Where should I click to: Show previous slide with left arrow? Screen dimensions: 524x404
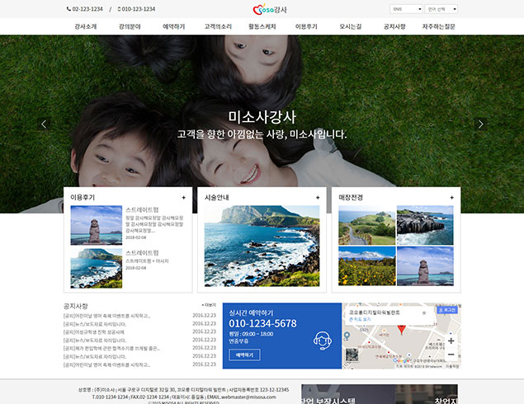[44, 124]
